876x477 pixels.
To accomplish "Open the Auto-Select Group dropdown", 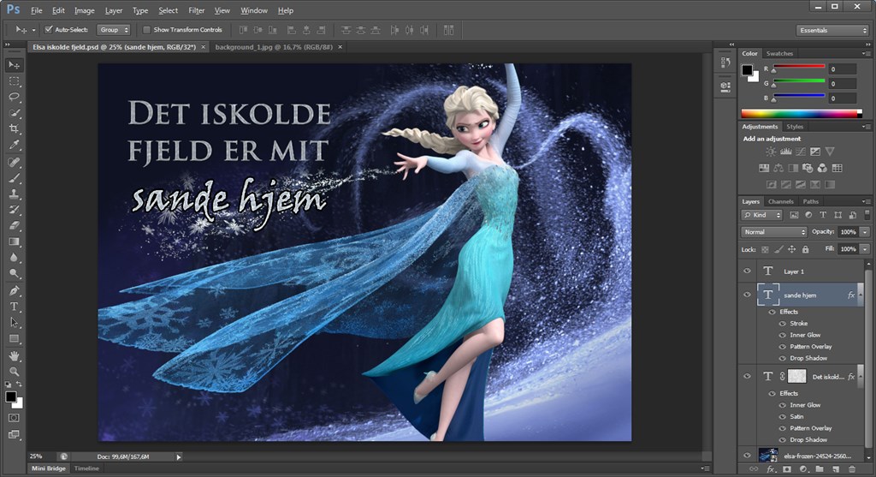I will coord(114,30).
